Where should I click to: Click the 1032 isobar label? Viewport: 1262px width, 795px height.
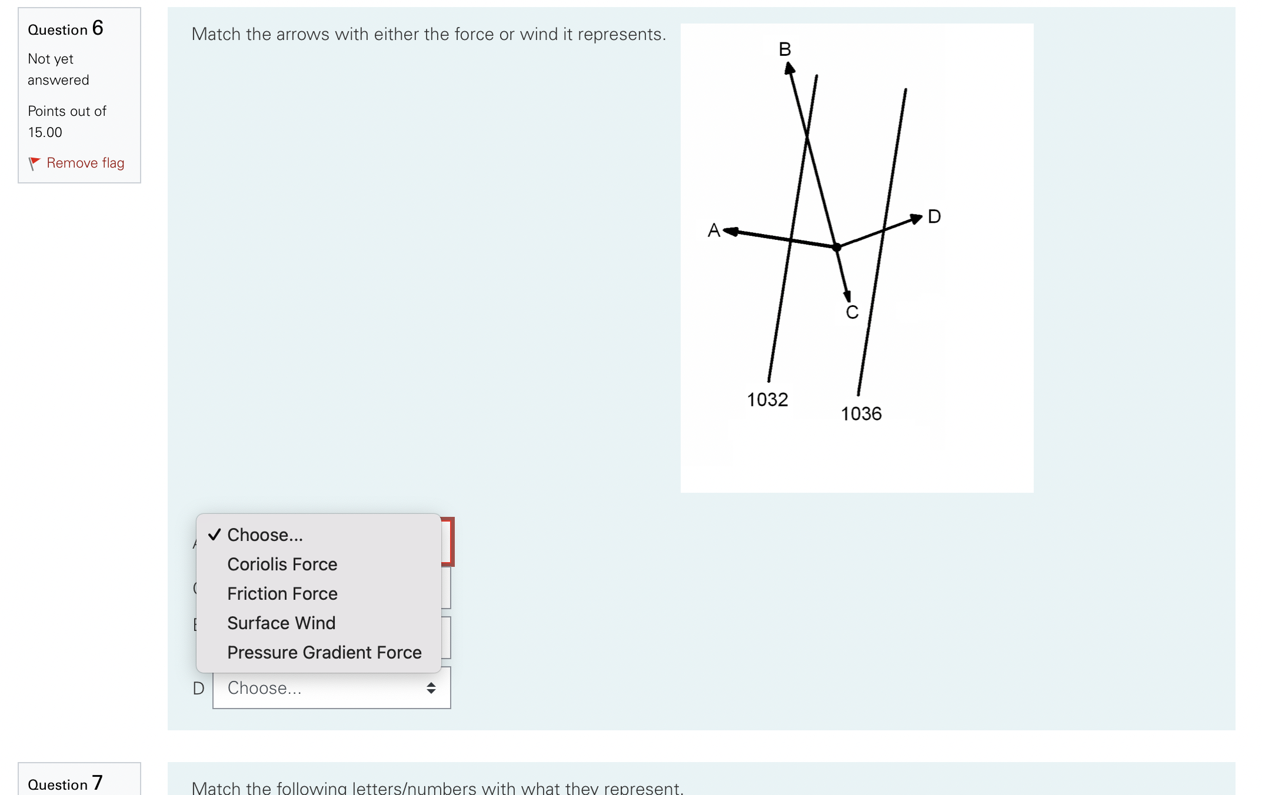pyautogui.click(x=768, y=400)
